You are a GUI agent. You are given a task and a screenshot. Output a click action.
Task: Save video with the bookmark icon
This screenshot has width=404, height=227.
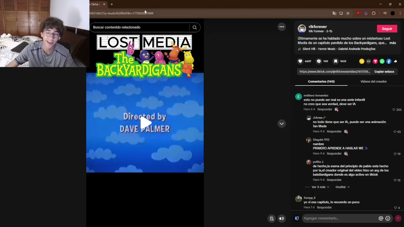coord(336,61)
